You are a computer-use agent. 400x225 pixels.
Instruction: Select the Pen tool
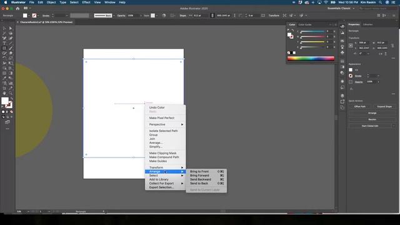pyautogui.click(x=4, y=38)
